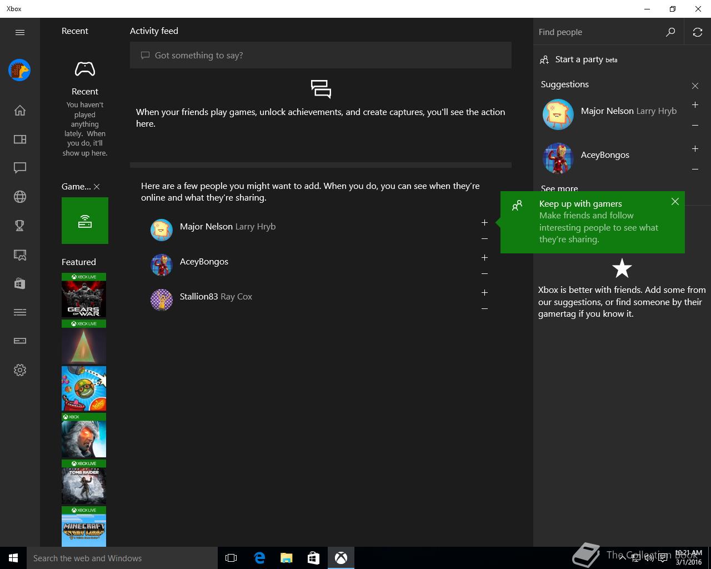Screen dimensions: 711x569
Task: Click the 'Activity feed' heading
Action: tap(154, 31)
